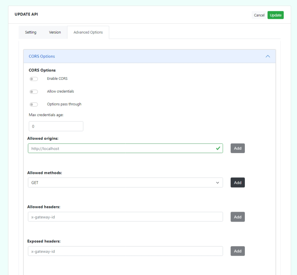Open the Allowed methods dropdown
This screenshot has width=297, height=275.
pos(218,183)
